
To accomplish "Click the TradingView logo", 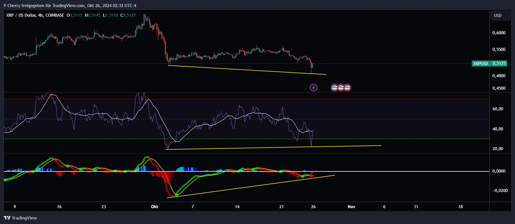I will [x=20, y=218].
